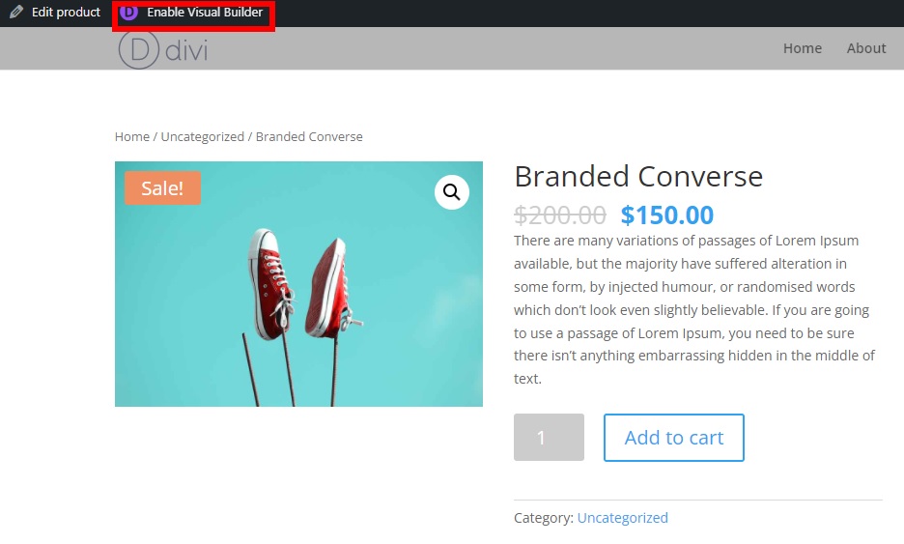The width and height of the screenshot is (904, 544).
Task: Zoom product image with magnifier icon
Action: point(451,191)
